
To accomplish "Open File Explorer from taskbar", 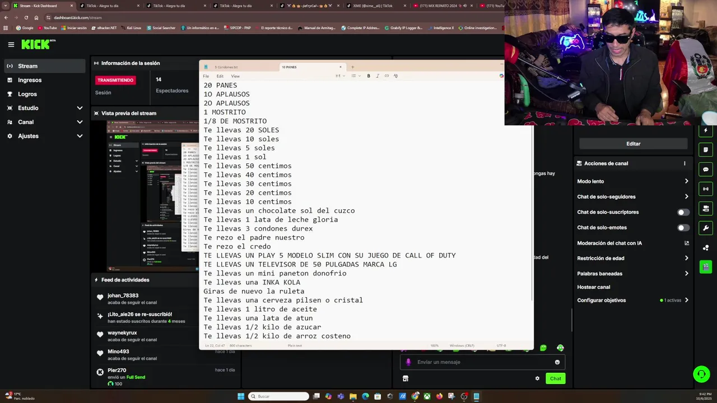I will tap(353, 396).
